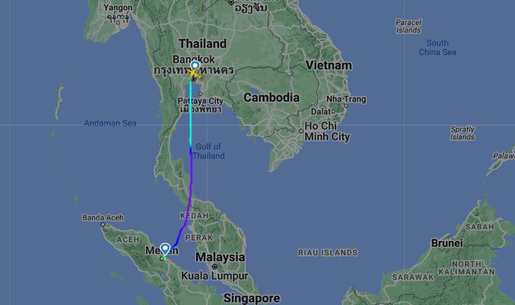Screen dimensions: 515x305
Task: Click the Cambodia country label
Action: (x=271, y=97)
